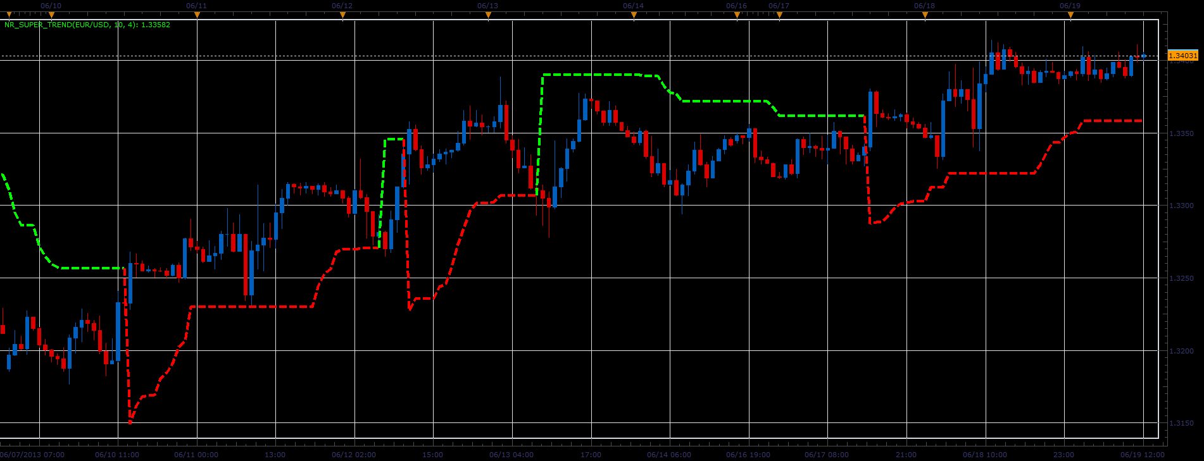This screenshot has width=1204, height=461.
Task: Click the orange day marker under 06/16
Action: 737,15
